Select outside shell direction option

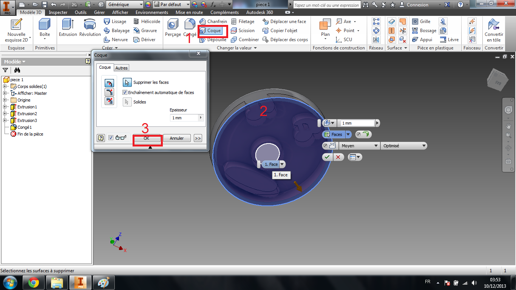tap(109, 92)
